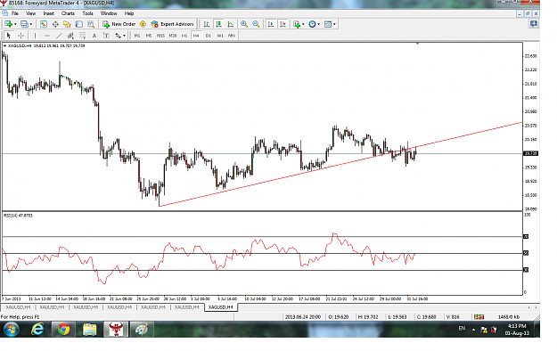557x351 pixels.
Task: Toggle Chart Shift
Action: click(x=283, y=24)
